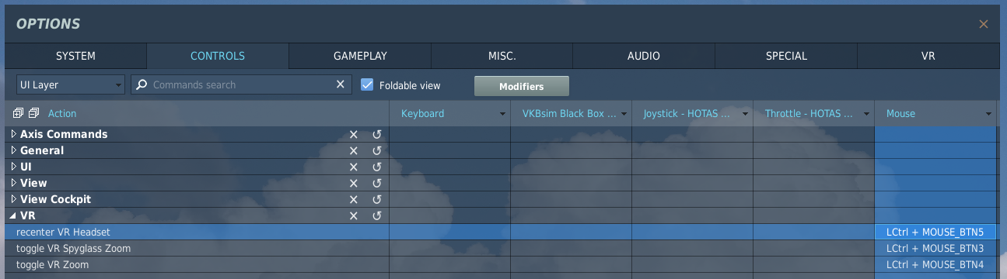Reset VR category to default
The width and height of the screenshot is (1007, 279).
tap(377, 215)
